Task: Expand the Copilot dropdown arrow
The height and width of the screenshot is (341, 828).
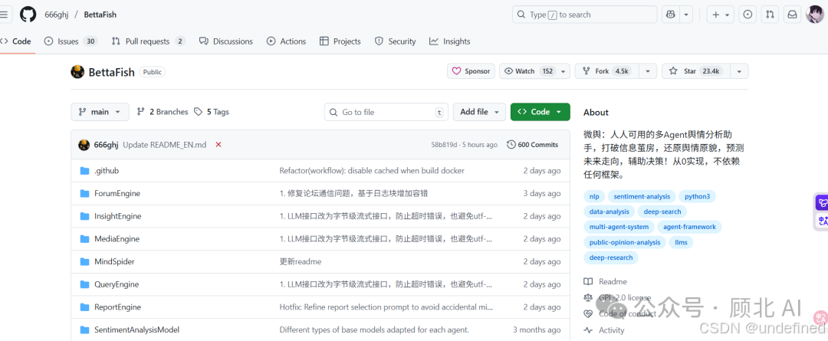Action: pos(686,15)
